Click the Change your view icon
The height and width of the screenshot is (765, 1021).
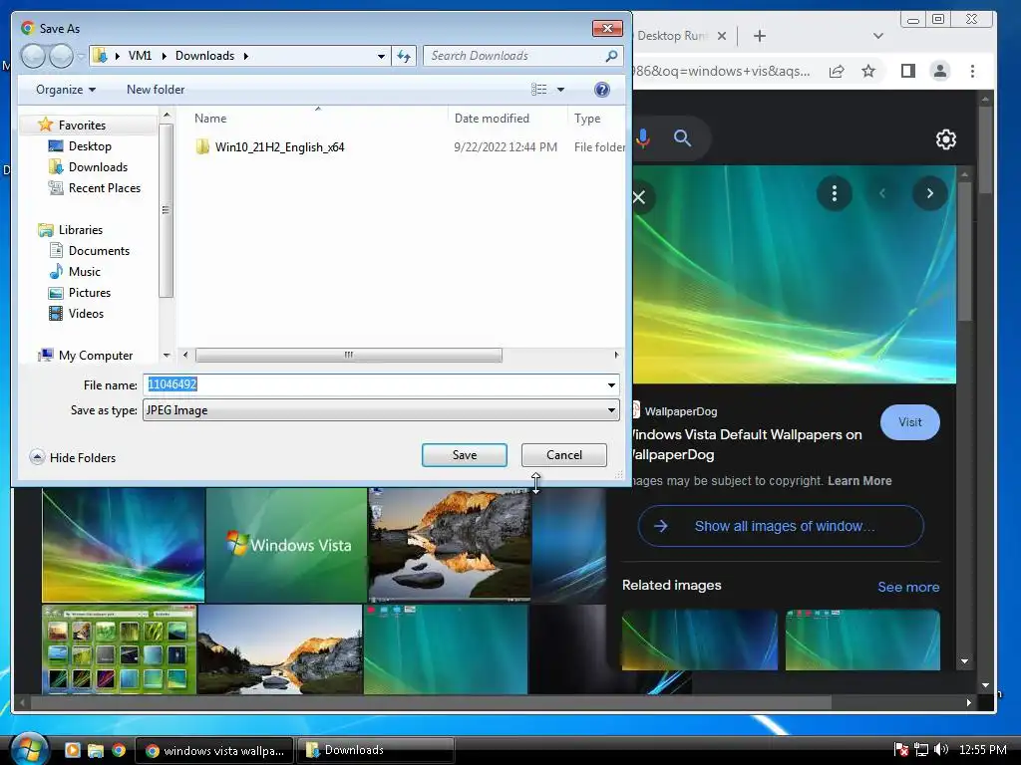click(x=539, y=90)
